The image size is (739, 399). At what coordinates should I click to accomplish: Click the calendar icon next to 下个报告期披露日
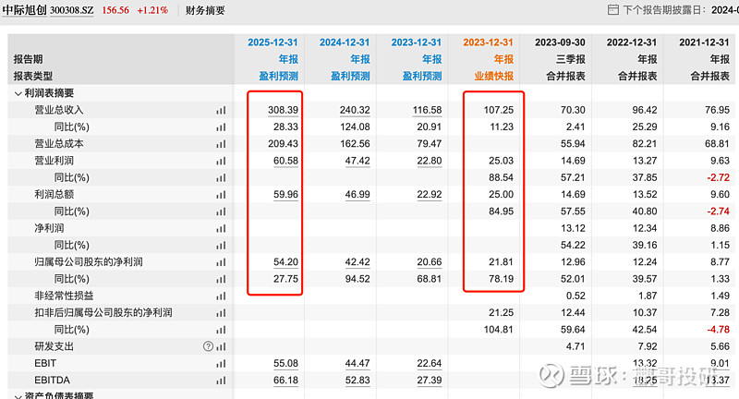pos(612,9)
